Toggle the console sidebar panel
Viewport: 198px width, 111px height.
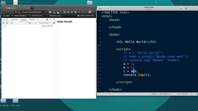point(3,23)
